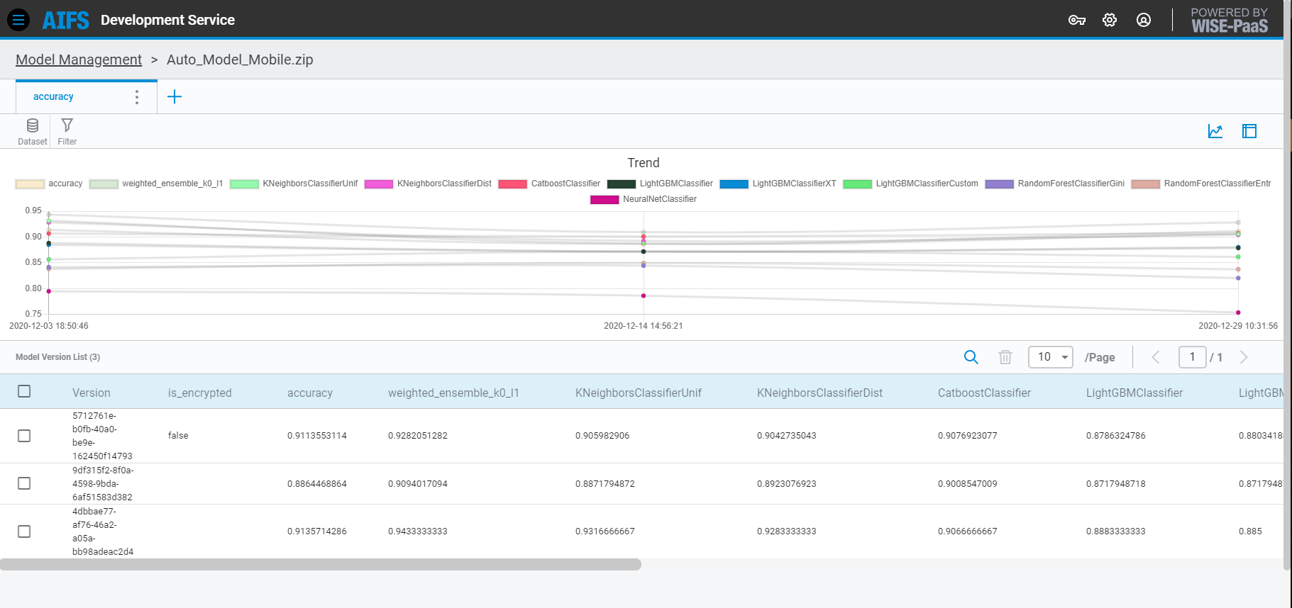Check the version 5712761e row checkbox
The height and width of the screenshot is (608, 1292).
pyautogui.click(x=24, y=436)
